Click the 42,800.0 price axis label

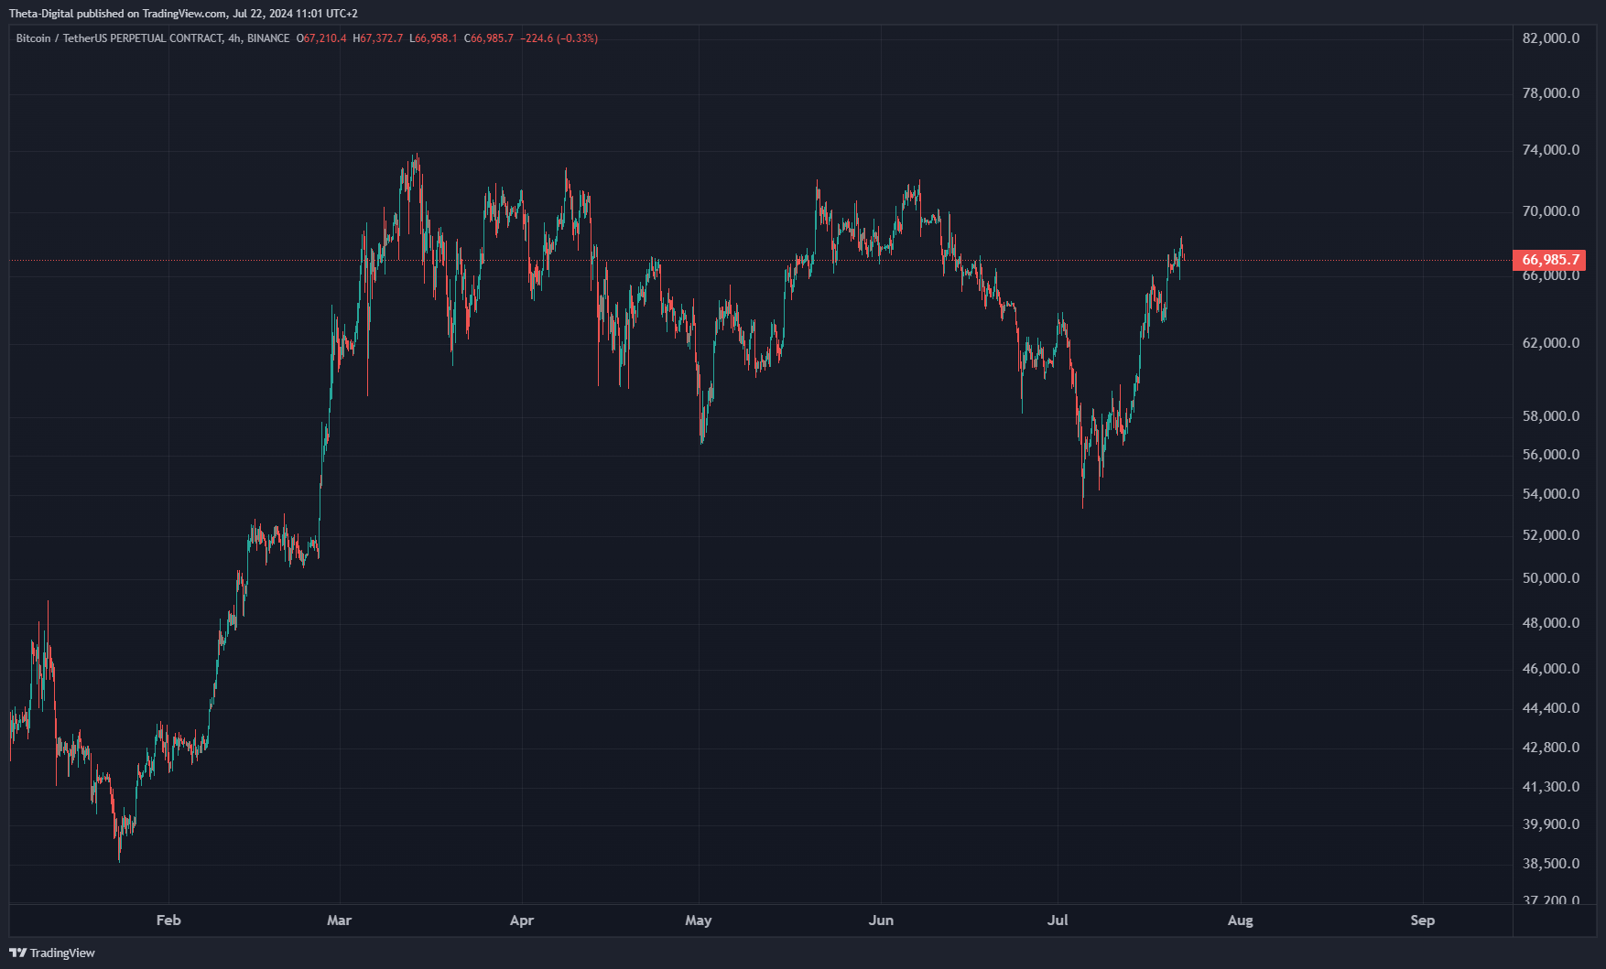click(x=1551, y=748)
